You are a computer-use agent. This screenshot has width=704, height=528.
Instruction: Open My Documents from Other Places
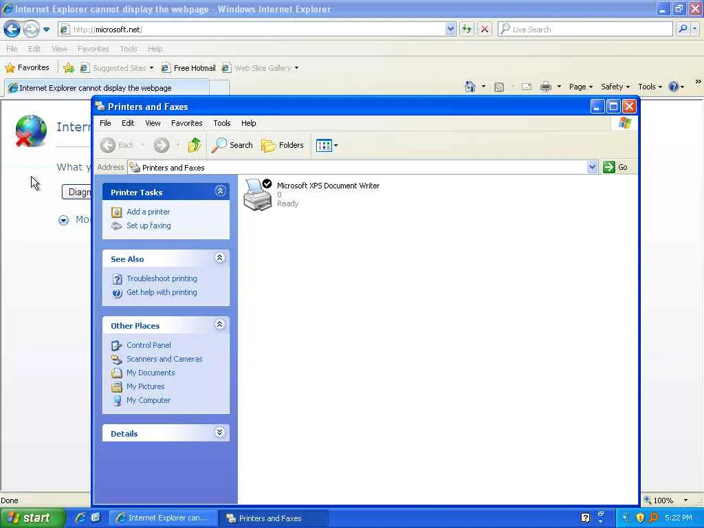(x=151, y=373)
